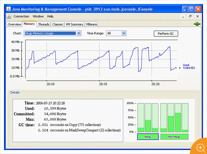
Task: Click the Details panel heading
Action: [15, 93]
